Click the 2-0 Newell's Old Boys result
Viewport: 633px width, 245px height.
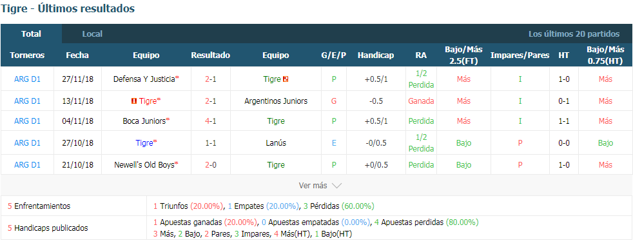point(210,164)
